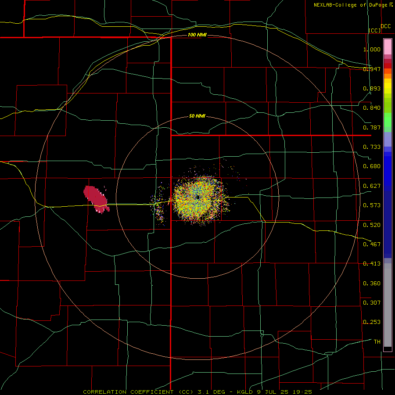Click the gray segment of the color bar

[x=388, y=305]
